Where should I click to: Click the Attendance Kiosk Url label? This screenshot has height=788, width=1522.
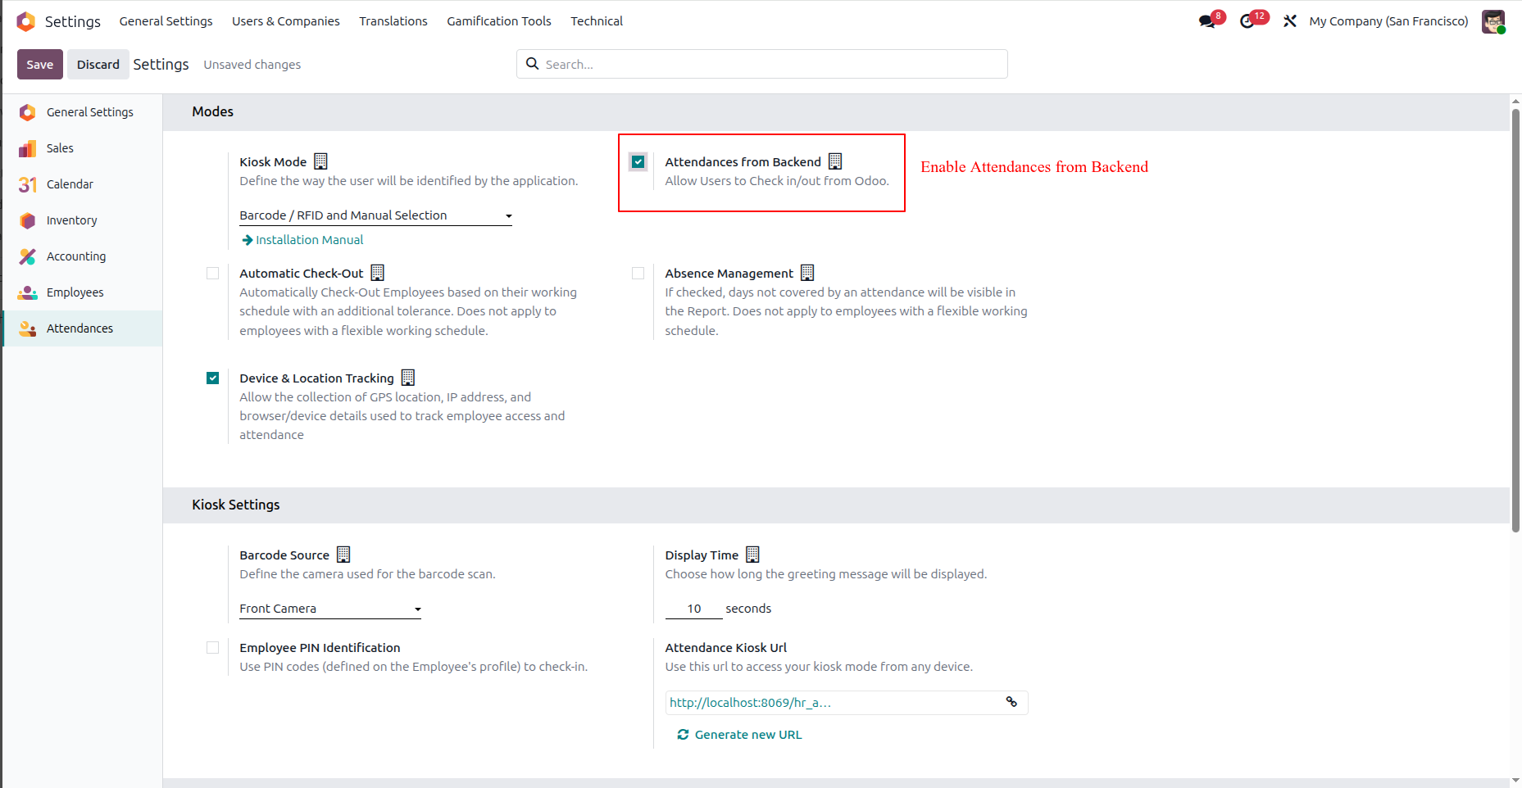pyautogui.click(x=725, y=648)
